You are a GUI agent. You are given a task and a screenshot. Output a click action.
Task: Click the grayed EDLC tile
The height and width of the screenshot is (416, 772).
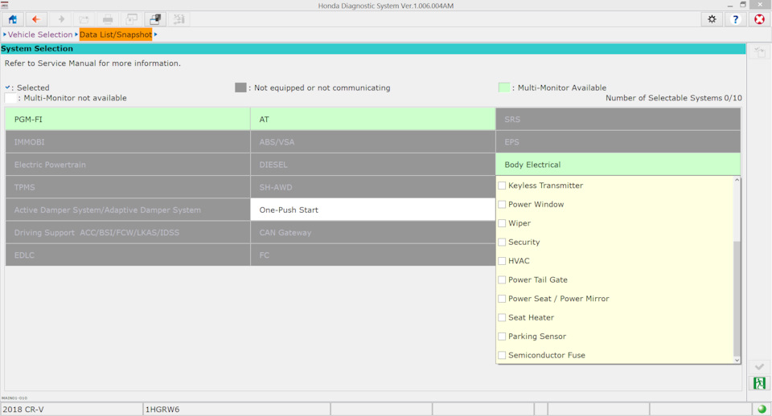(128, 255)
